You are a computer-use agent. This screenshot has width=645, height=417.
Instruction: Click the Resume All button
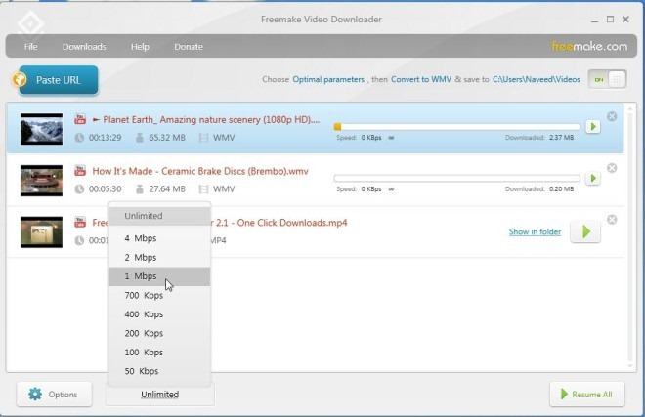(587, 394)
